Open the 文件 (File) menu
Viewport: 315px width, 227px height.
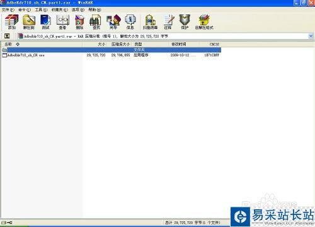click(x=8, y=10)
